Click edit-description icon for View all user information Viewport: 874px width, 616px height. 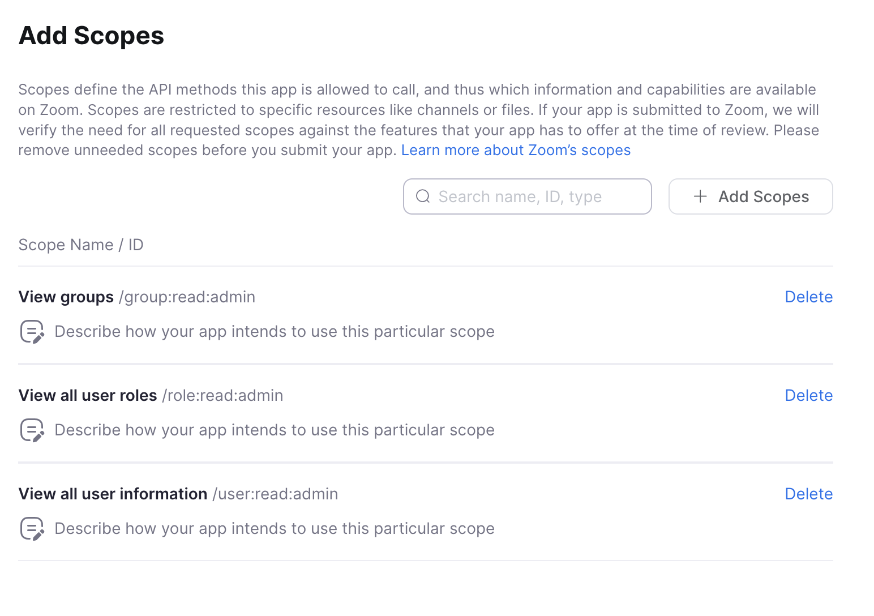coord(32,529)
